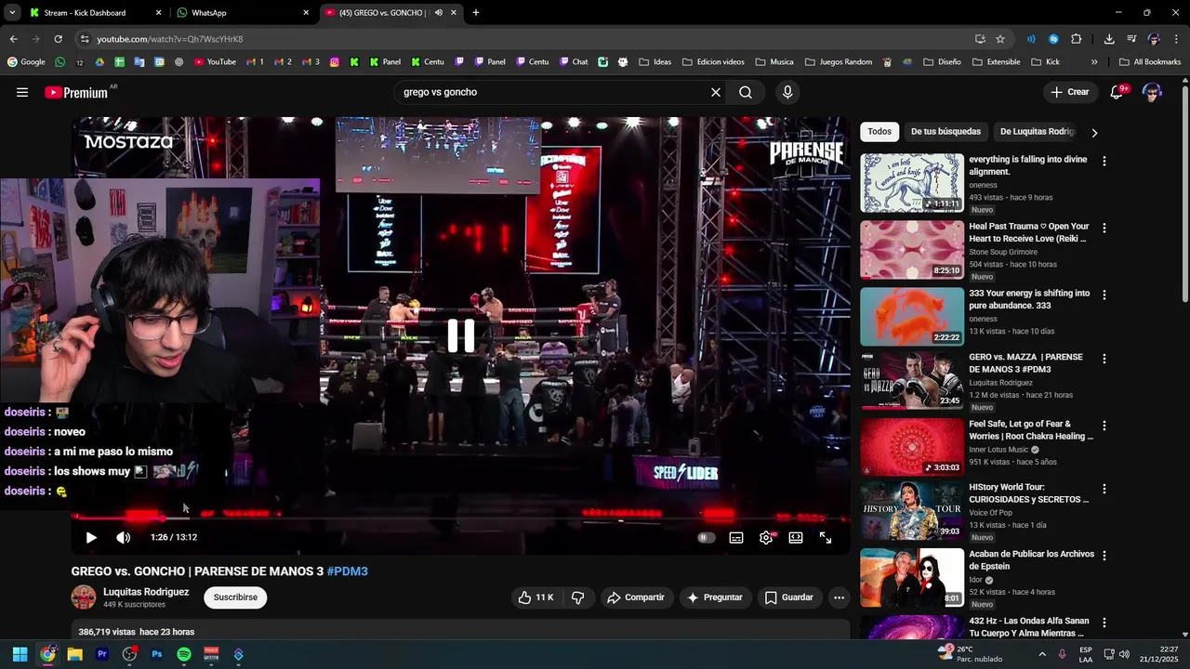Save video with Guardar
Viewport: 1190px width, 669px height.
[x=788, y=597]
